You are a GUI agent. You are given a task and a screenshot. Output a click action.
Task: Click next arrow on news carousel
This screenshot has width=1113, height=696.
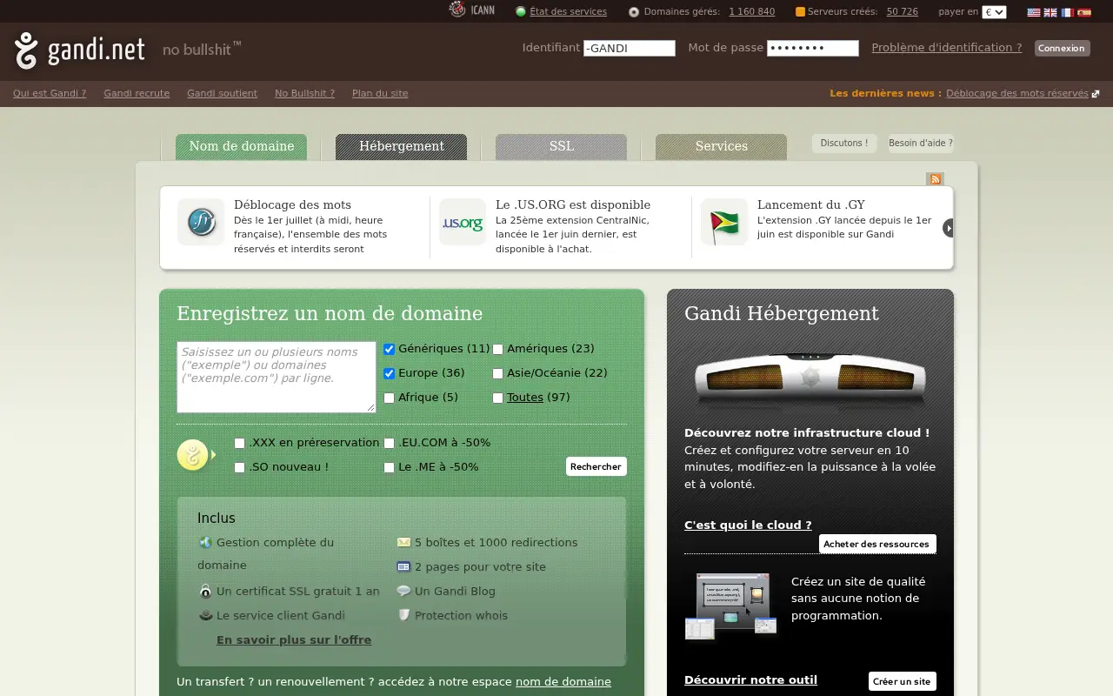pos(949,228)
